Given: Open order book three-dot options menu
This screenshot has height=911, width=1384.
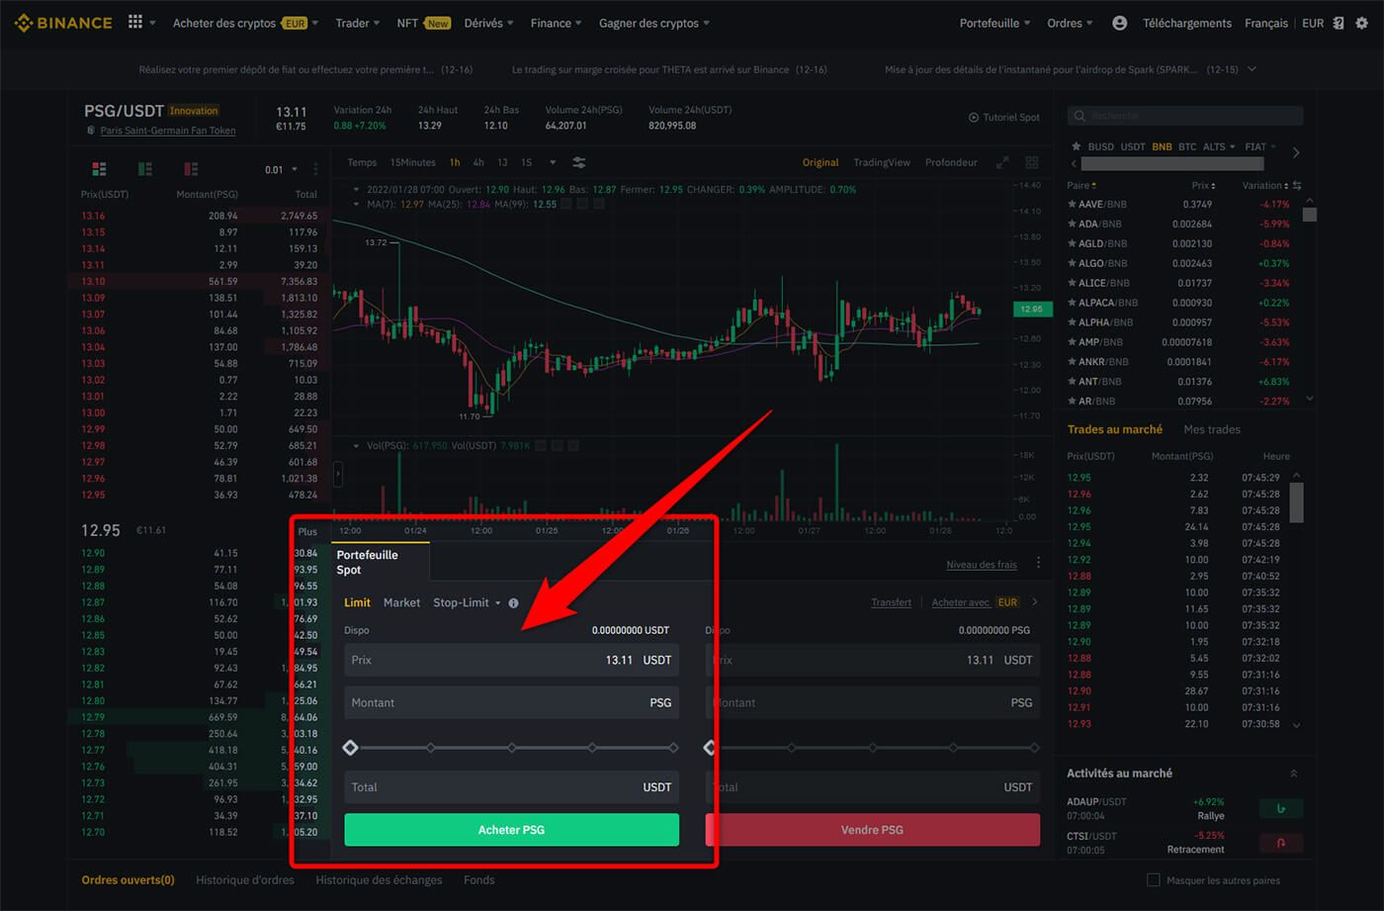Looking at the screenshot, I should point(316,169).
